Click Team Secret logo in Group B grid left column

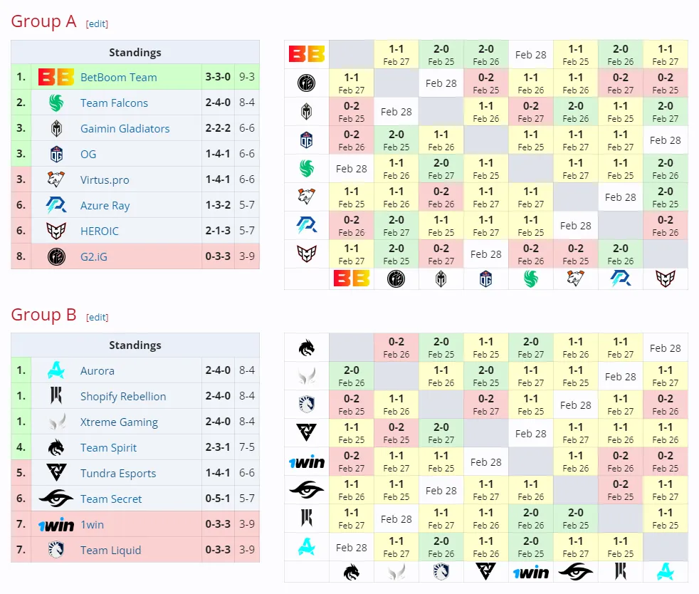point(307,490)
